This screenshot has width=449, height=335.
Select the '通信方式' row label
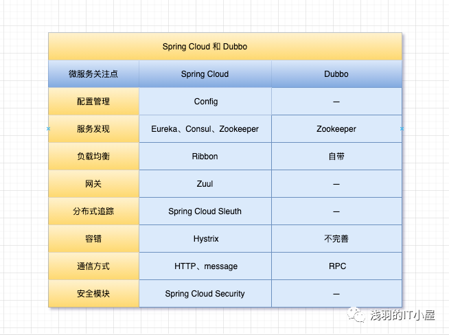[93, 266]
